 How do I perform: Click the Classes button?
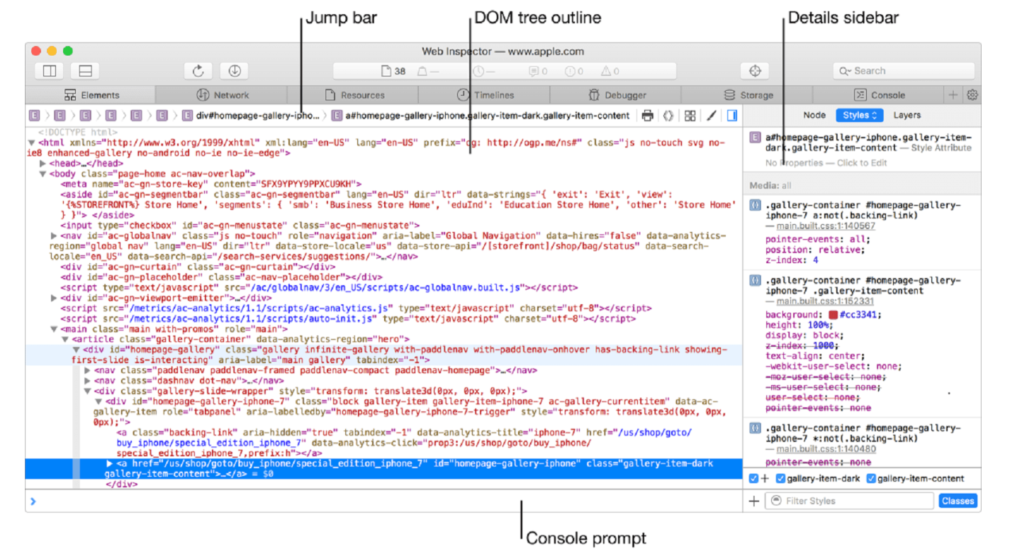[x=958, y=501]
